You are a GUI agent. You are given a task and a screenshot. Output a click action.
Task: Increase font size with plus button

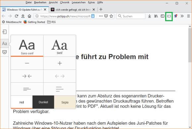60,63
